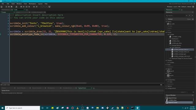Collapse the Shaders folder
The image size is (196, 110).
(x=166, y=61)
